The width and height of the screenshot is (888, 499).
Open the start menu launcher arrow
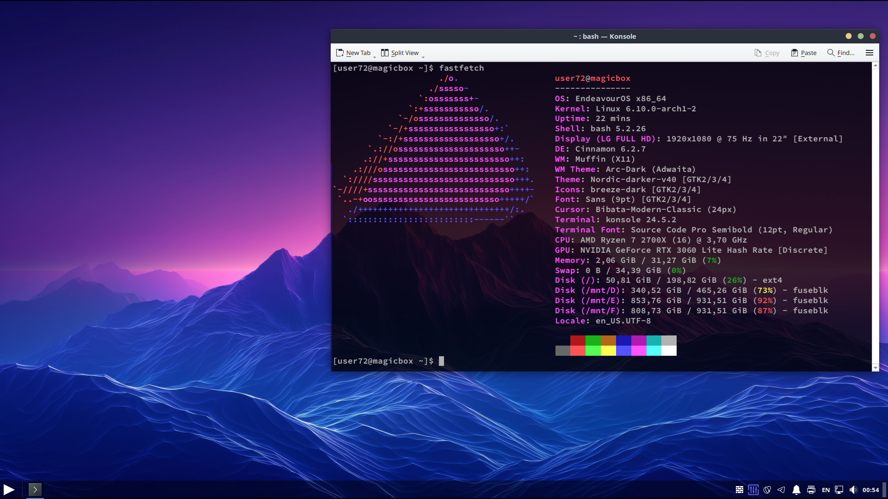pos(9,490)
